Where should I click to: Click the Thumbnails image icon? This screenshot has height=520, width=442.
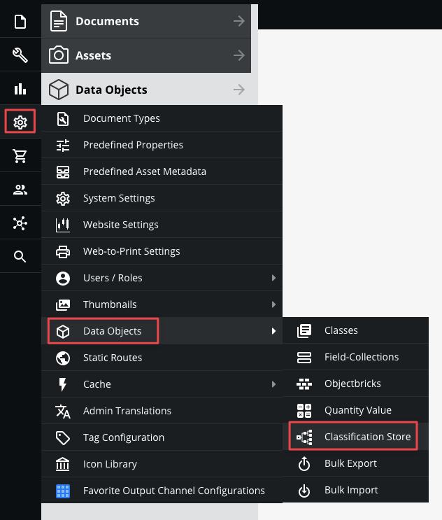[63, 304]
